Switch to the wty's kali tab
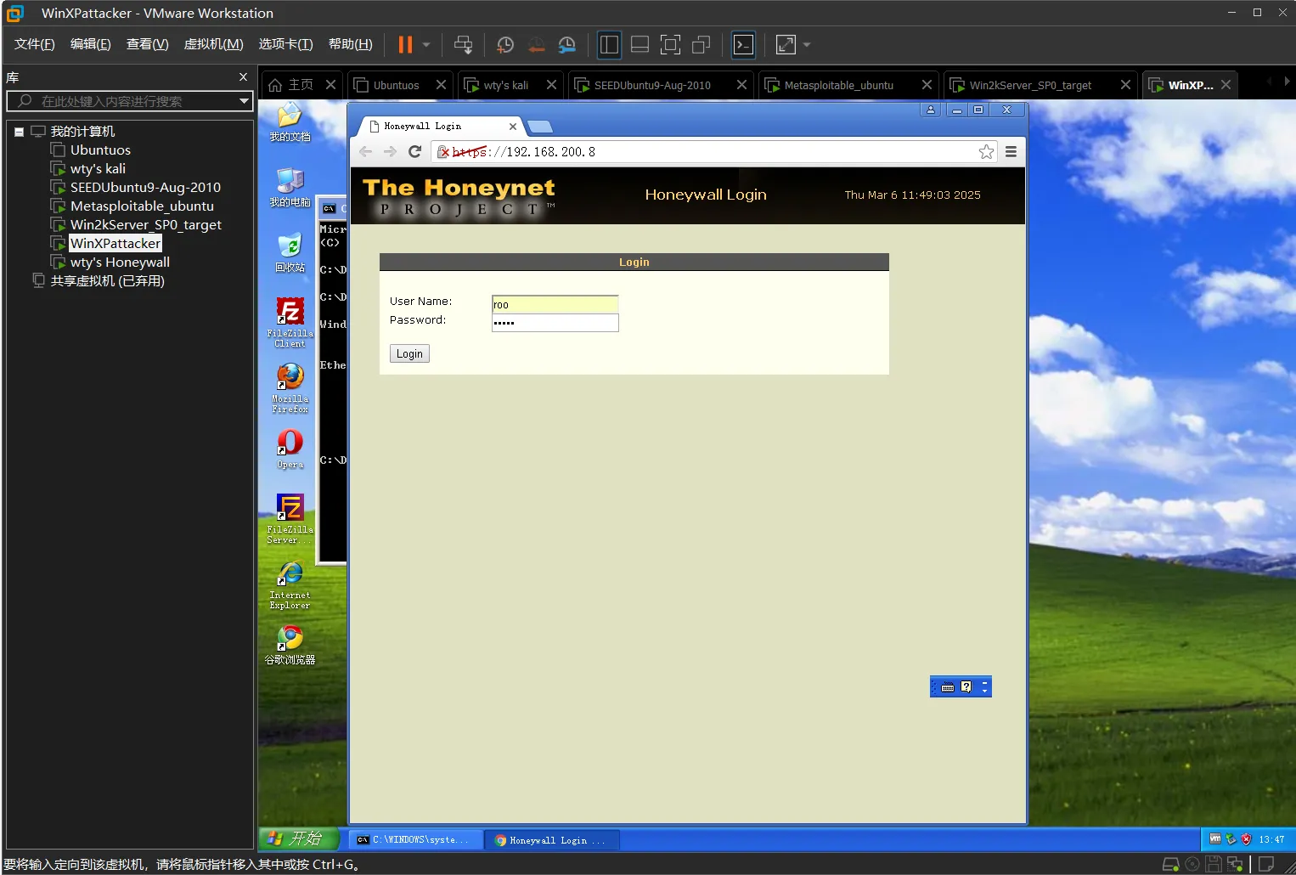Image resolution: width=1296 pixels, height=875 pixels. [x=505, y=85]
